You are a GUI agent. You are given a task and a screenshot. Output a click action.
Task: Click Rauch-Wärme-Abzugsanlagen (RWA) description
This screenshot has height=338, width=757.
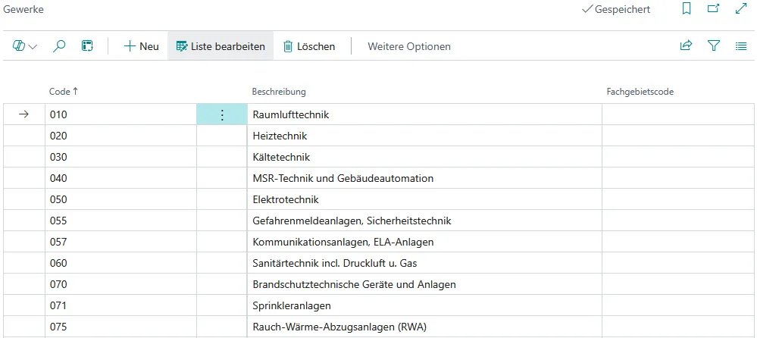(x=340, y=327)
